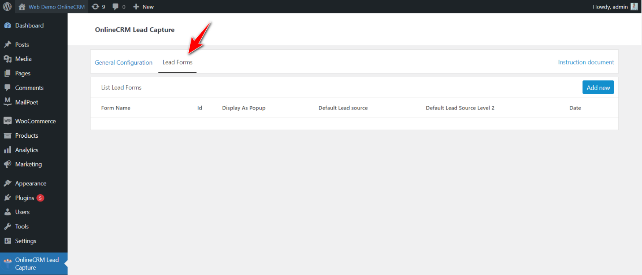
Task: Create content with the New menu
Action: [143, 6]
